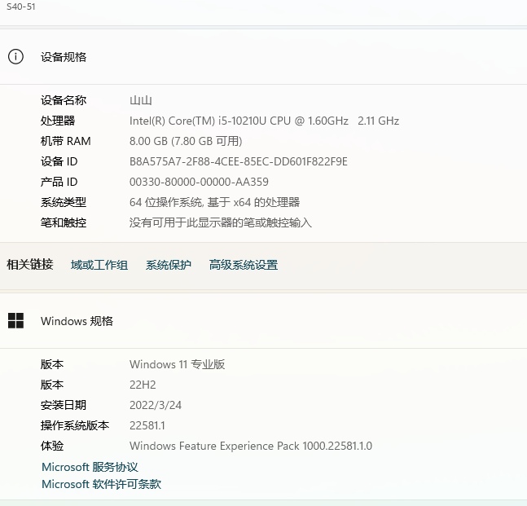Click the Windows logo icon beside Windows 规格
527x506 pixels.
pos(15,321)
